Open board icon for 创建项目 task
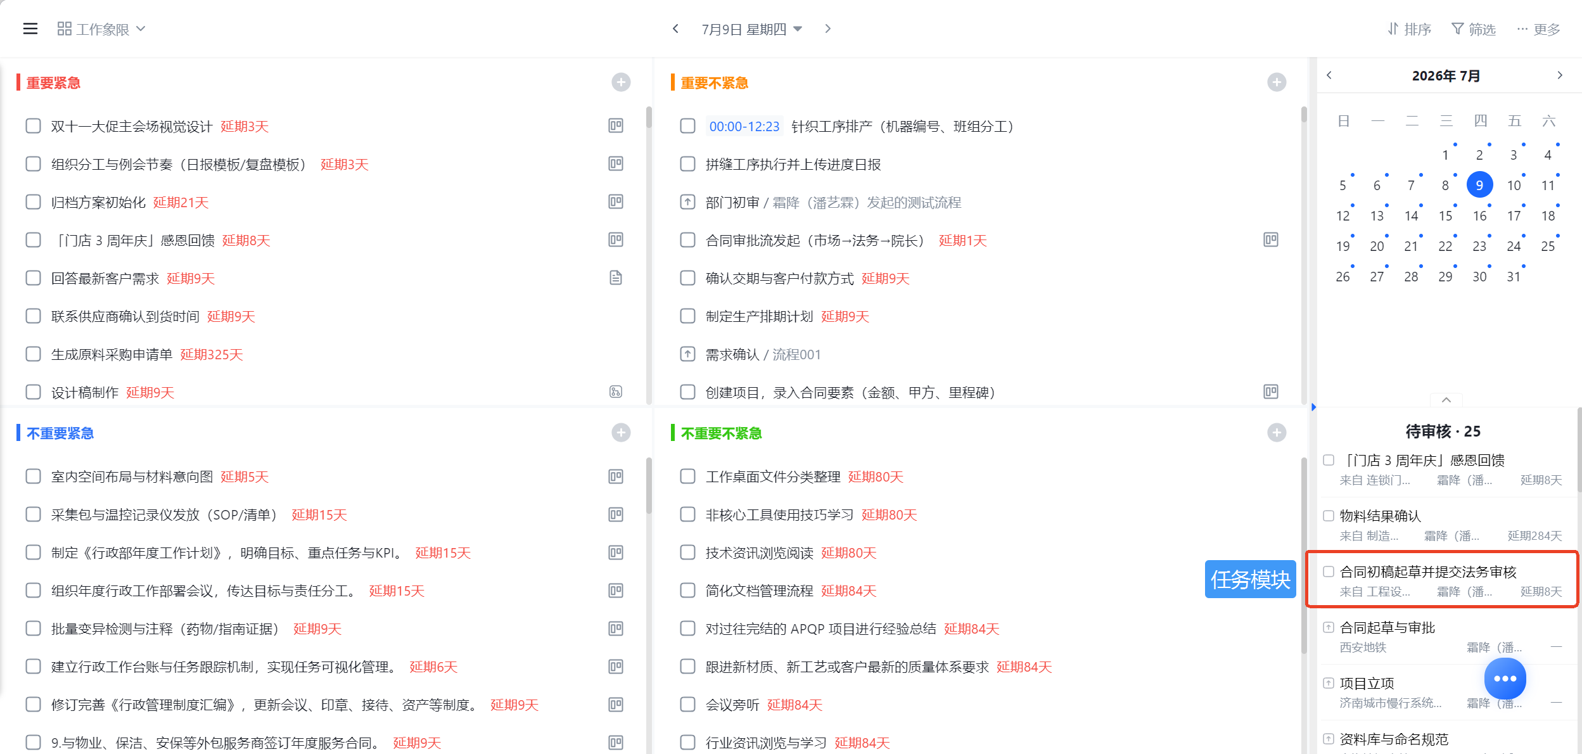 [x=1271, y=392]
